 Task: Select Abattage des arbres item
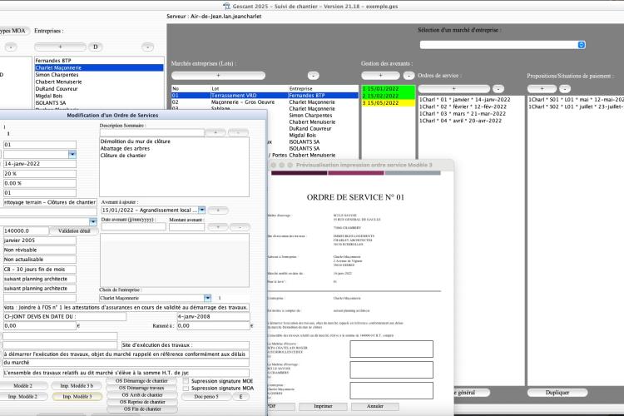tap(125, 148)
